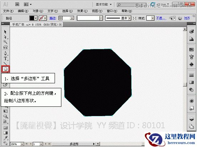Open the 文字(T) menu
This screenshot has width=197, height=147.
tap(52, 11)
